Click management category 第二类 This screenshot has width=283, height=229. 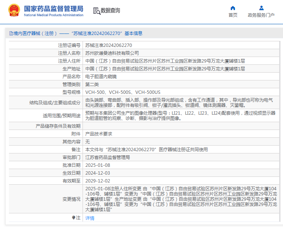point(92,85)
